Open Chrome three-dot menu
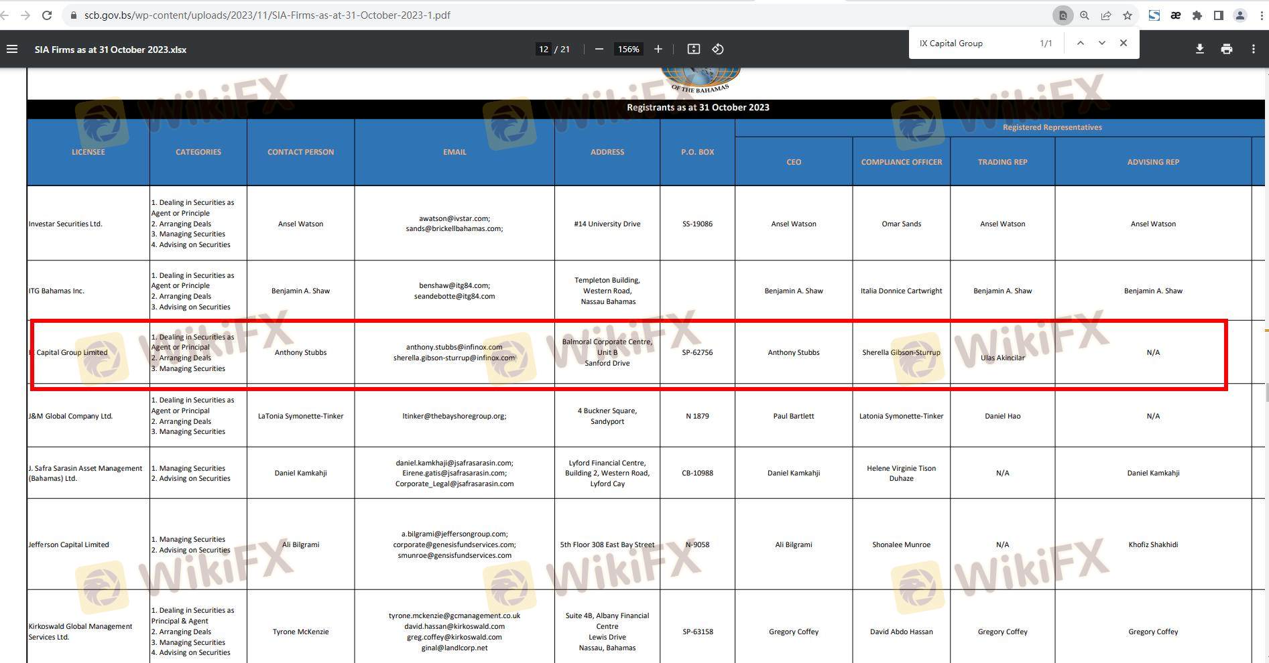 [x=1261, y=15]
